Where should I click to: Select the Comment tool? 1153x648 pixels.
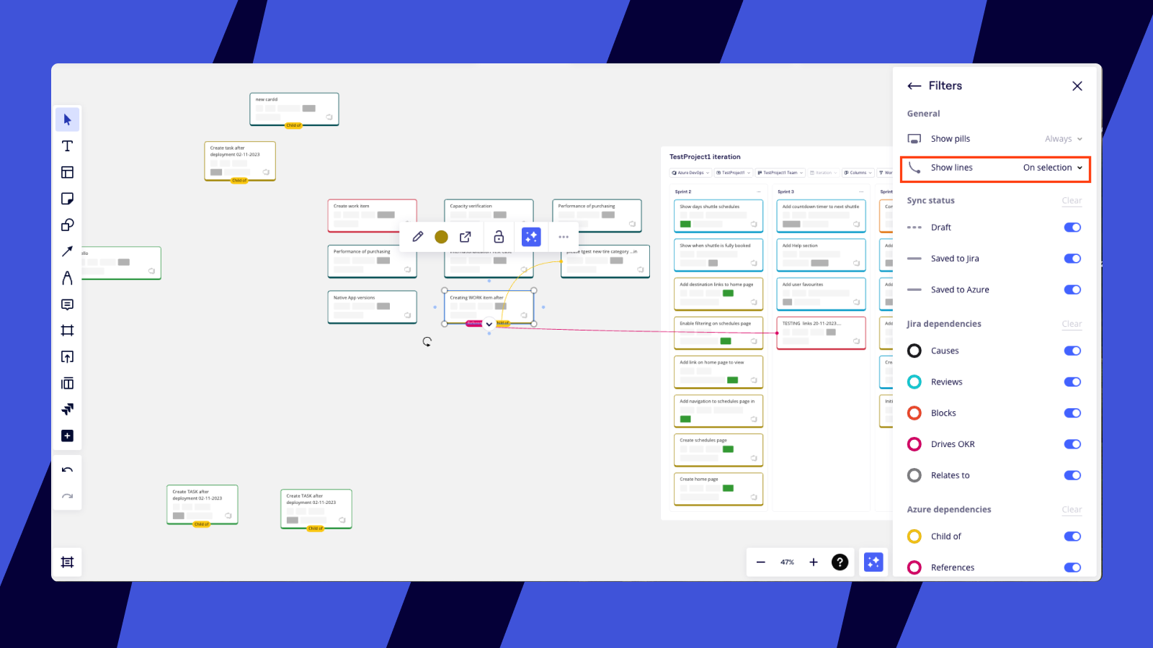point(67,305)
